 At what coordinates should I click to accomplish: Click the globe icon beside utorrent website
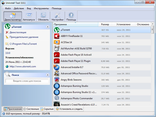7,67
